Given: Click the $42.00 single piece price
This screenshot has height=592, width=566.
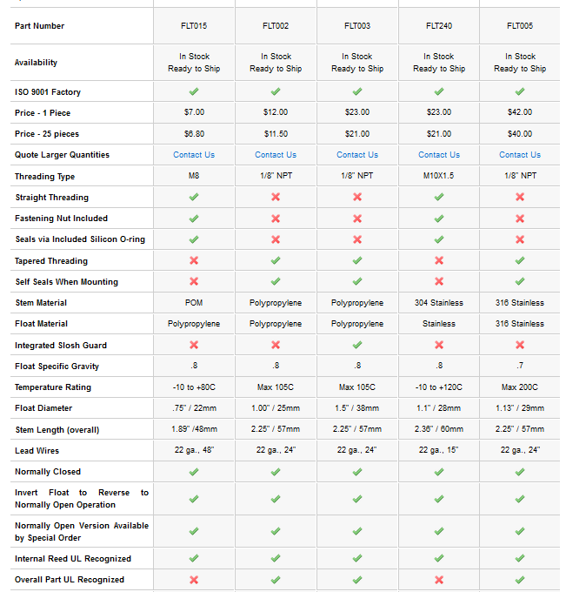Looking at the screenshot, I should 520,112.
